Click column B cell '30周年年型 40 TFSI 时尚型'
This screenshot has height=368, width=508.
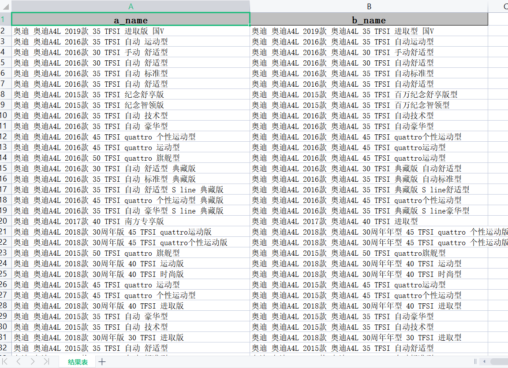(x=369, y=274)
